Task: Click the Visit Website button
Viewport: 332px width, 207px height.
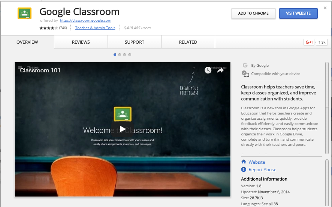Action: [298, 13]
